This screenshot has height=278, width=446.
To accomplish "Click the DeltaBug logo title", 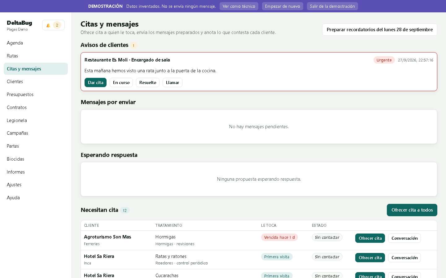I will tap(20, 23).
